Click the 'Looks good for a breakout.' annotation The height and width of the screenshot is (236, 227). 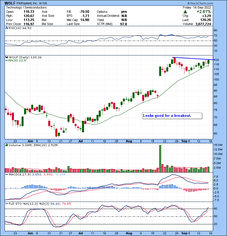point(172,116)
